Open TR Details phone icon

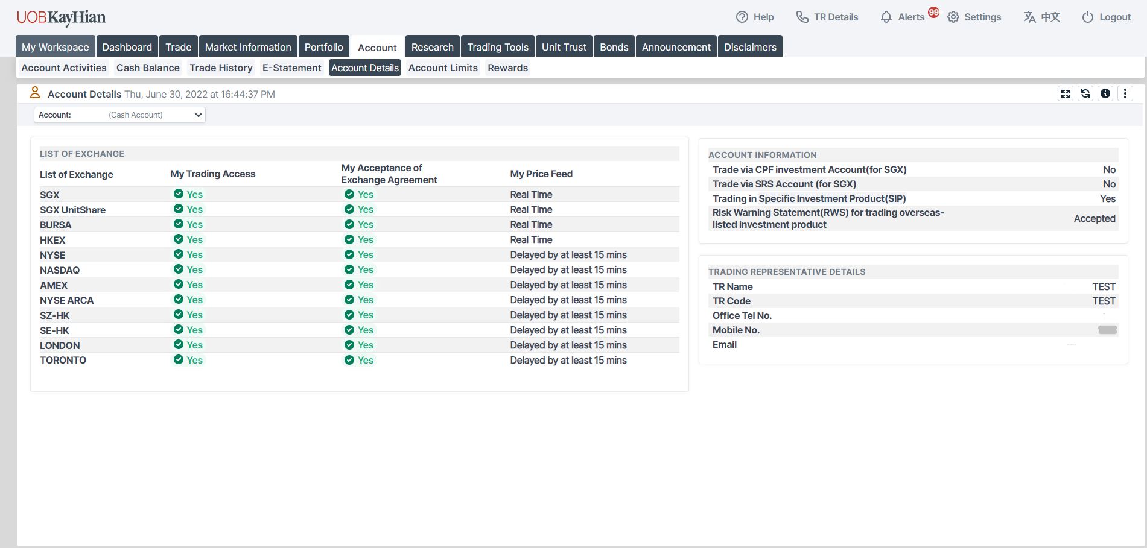tap(802, 17)
